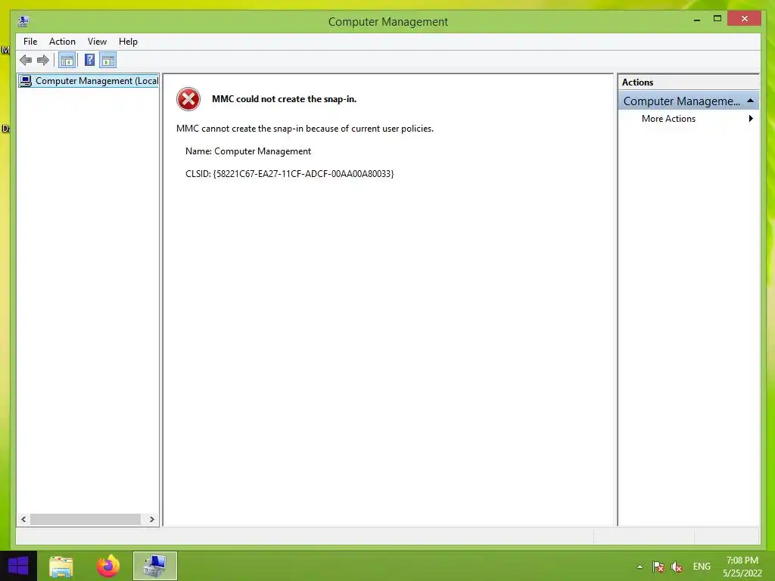The height and width of the screenshot is (581, 775).
Task: Open the File menu
Action: [30, 42]
